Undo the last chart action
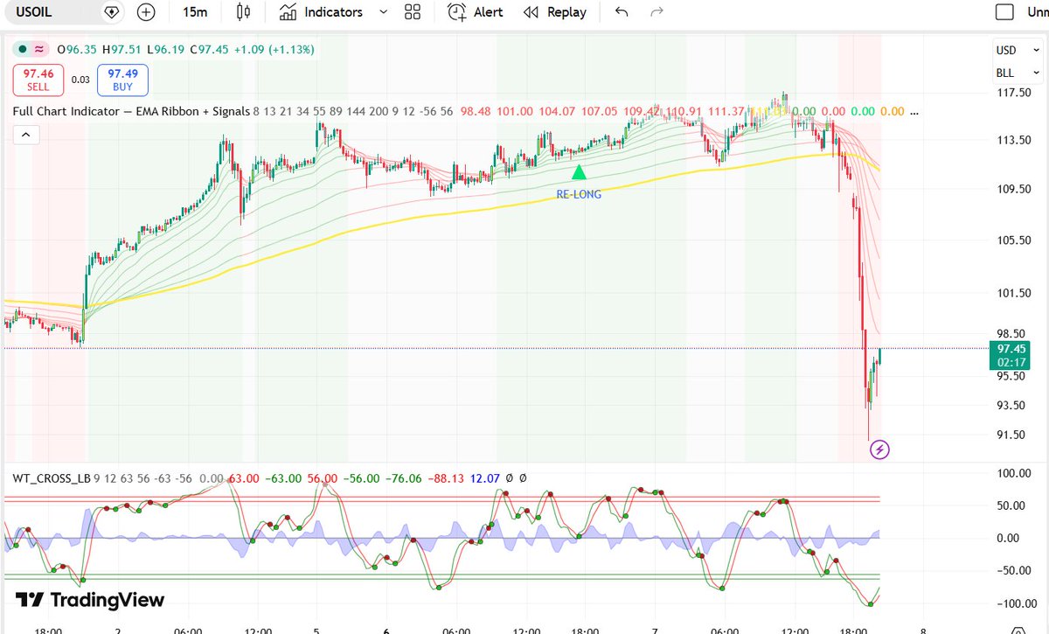The height and width of the screenshot is (634, 1049). click(x=622, y=12)
